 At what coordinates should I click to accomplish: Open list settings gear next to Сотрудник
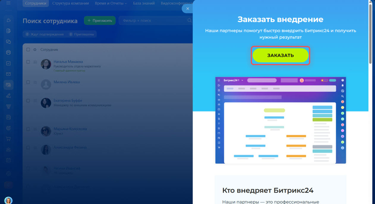pyautogui.click(x=35, y=50)
